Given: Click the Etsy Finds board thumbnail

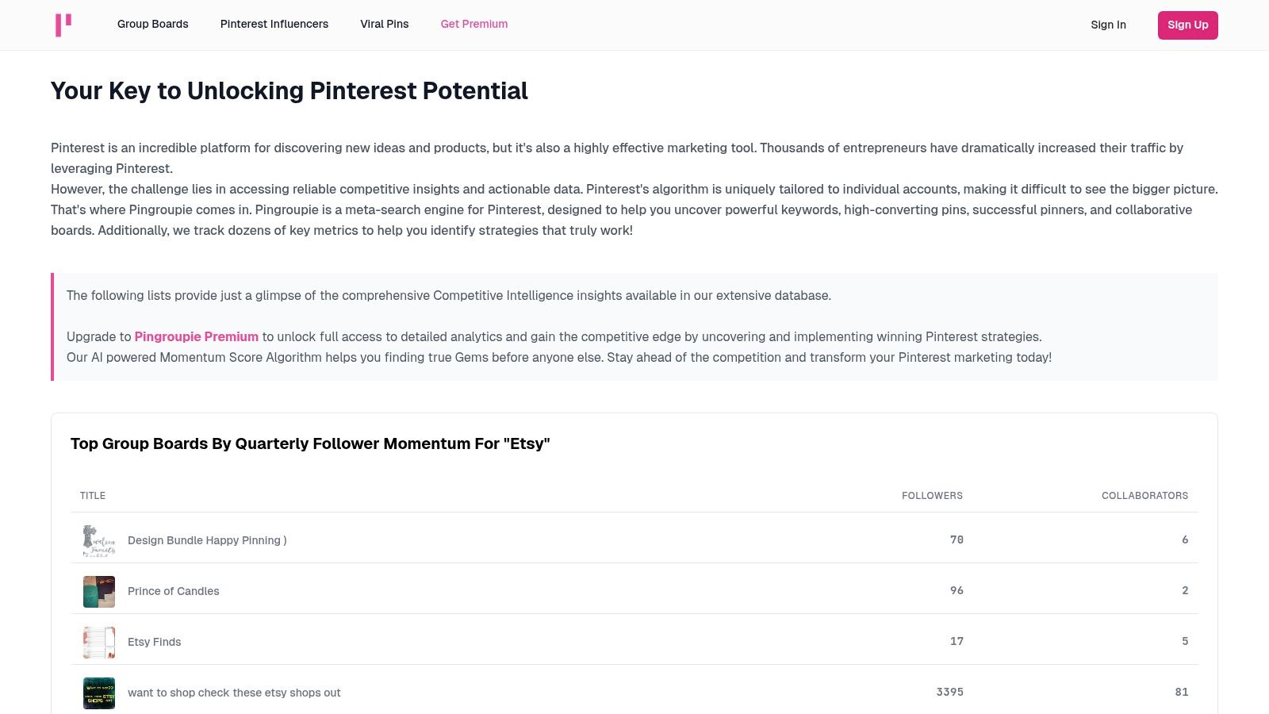Looking at the screenshot, I should (x=99, y=642).
